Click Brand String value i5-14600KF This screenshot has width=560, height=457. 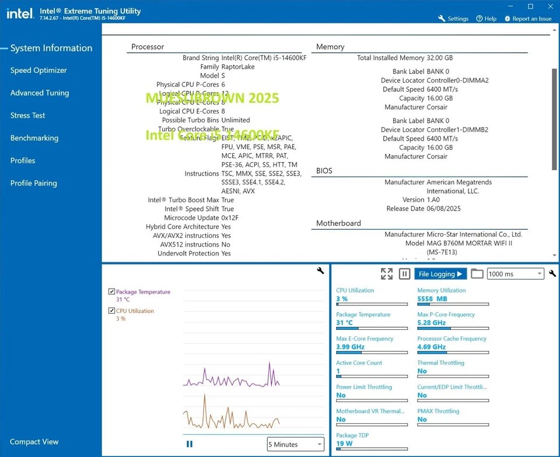click(x=264, y=58)
